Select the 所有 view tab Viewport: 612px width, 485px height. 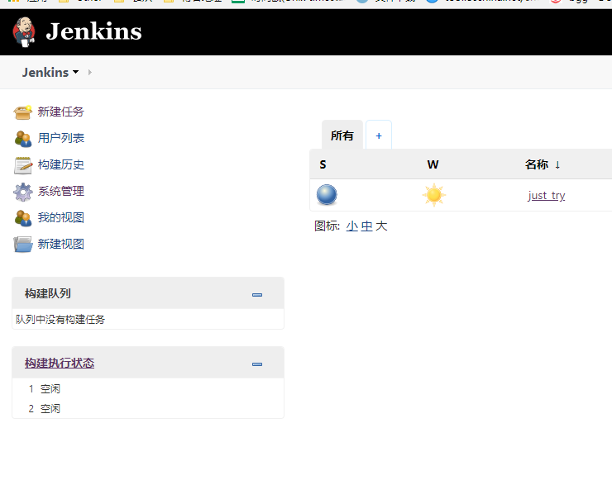(342, 136)
